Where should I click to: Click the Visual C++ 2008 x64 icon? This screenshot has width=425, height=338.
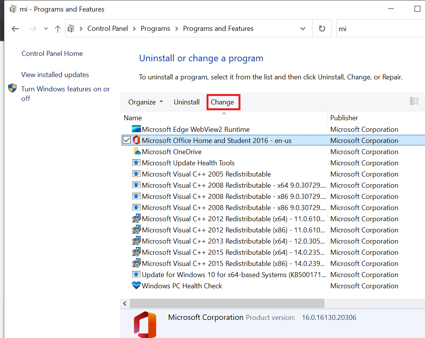(136, 185)
